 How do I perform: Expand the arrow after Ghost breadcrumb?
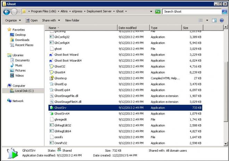coord(126,11)
